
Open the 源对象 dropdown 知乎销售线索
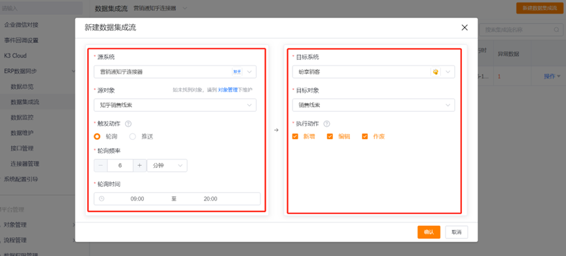click(x=175, y=105)
